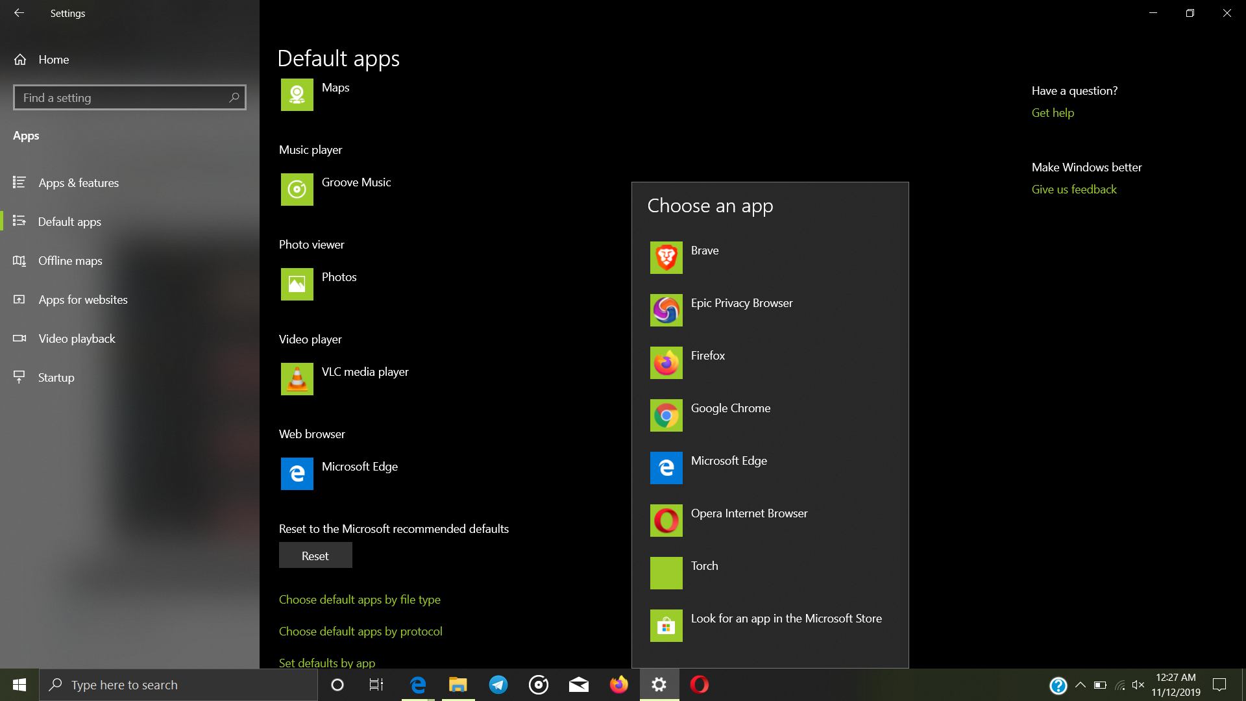The image size is (1246, 701).
Task: Open Set defaults by app link
Action: coord(327,663)
